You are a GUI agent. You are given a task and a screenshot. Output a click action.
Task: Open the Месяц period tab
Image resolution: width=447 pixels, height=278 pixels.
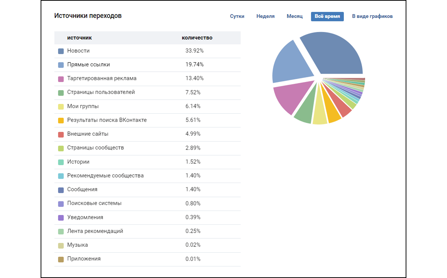[x=294, y=16]
